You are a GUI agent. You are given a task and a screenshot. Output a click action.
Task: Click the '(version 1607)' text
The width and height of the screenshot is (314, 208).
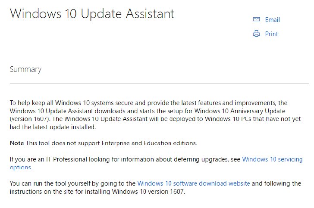[30, 119]
